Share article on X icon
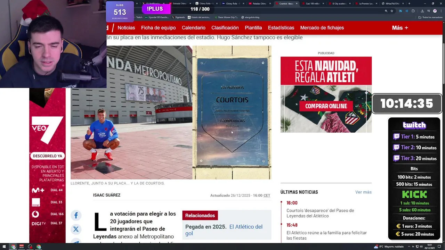The width and height of the screenshot is (445, 250). [76, 229]
